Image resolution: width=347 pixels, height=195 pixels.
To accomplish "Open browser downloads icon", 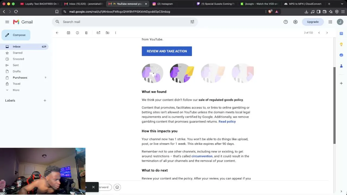I will point(306,12).
